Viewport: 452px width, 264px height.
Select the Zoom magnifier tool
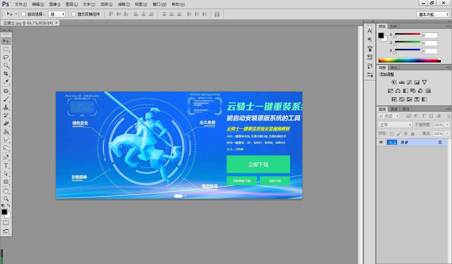6,199
